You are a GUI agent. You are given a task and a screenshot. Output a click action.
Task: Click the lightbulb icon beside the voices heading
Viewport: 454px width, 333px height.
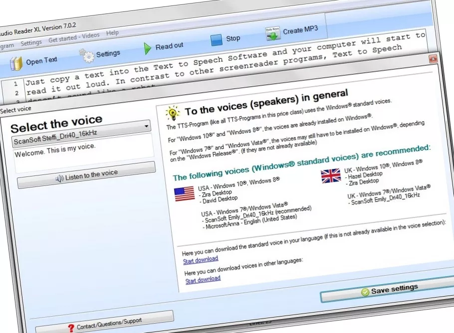tap(173, 112)
